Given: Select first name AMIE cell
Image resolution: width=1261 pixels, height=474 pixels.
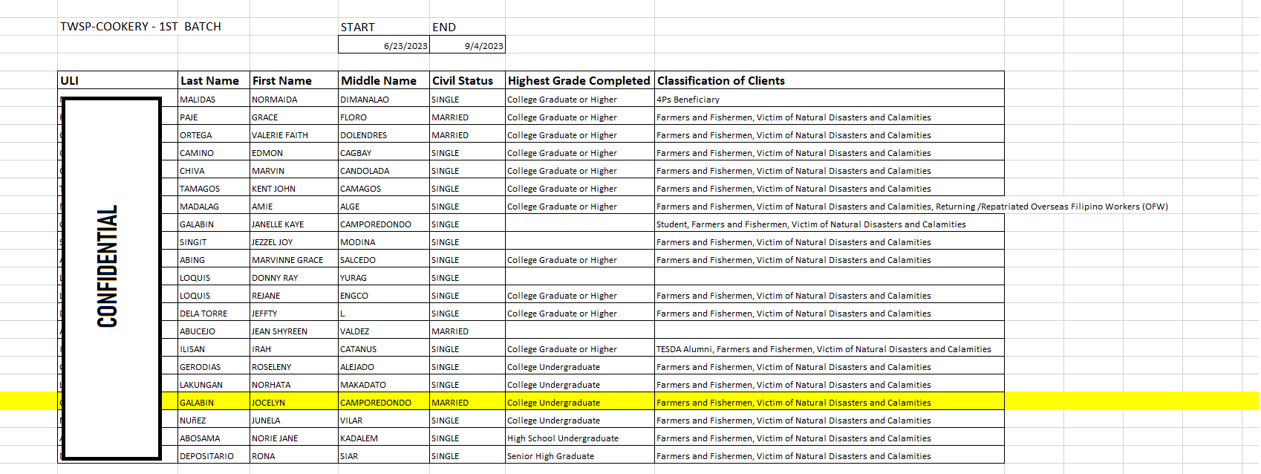Looking at the screenshot, I should (294, 205).
